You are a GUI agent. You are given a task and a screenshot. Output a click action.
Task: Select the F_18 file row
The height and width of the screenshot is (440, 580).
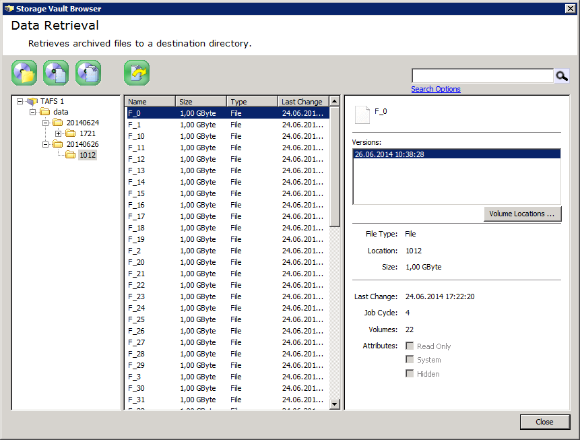click(227, 228)
